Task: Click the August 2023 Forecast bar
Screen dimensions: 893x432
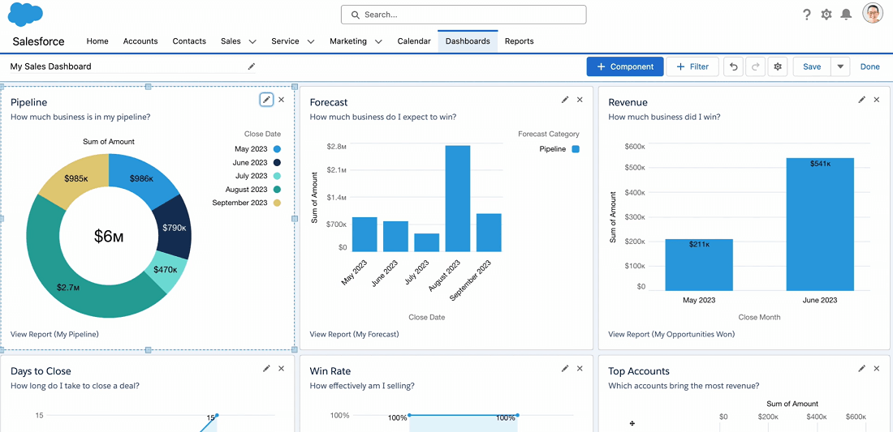Action: (458, 199)
